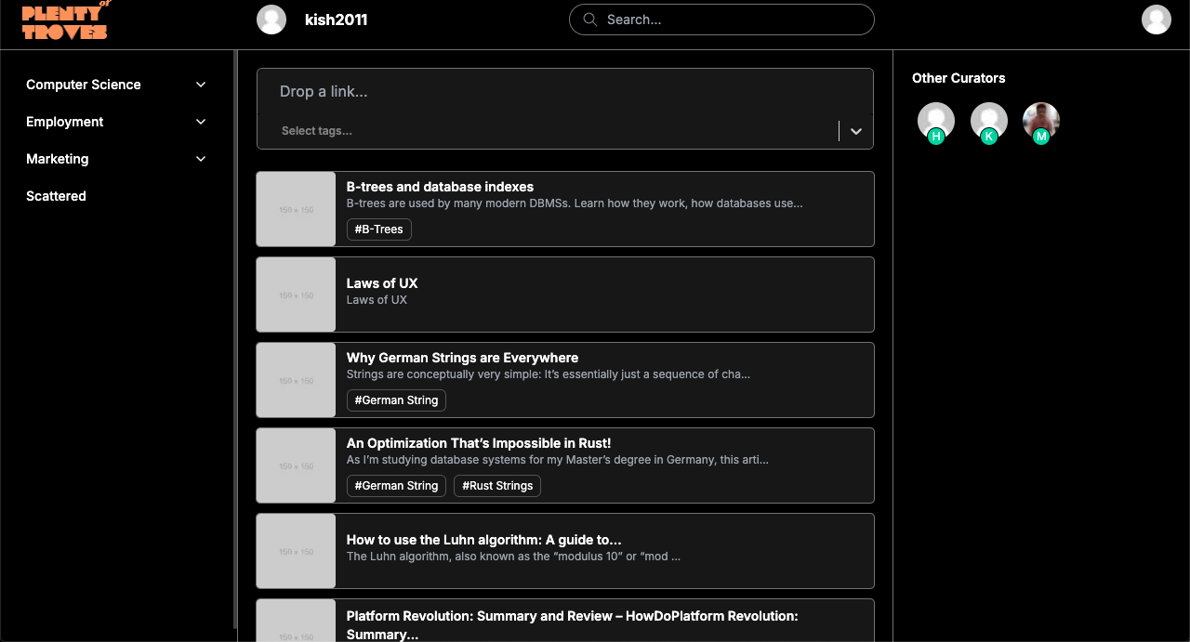The image size is (1190, 642).
Task: Click the kish2011 username
Action: coord(337,20)
